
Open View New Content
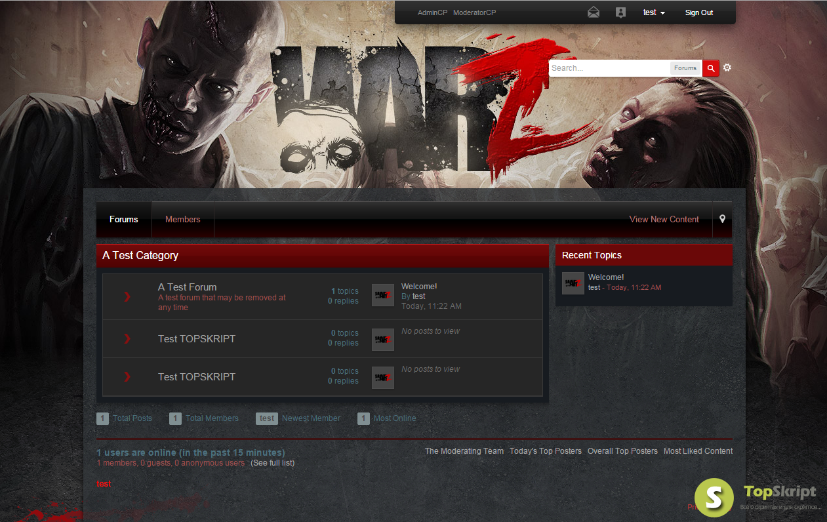pos(664,219)
